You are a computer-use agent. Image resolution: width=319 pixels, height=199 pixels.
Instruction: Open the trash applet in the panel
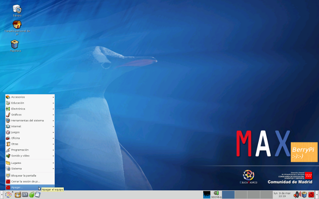tap(304, 195)
